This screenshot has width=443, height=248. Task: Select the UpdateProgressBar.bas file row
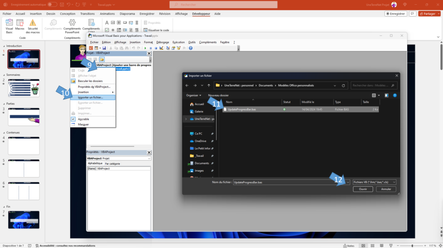click(300, 109)
